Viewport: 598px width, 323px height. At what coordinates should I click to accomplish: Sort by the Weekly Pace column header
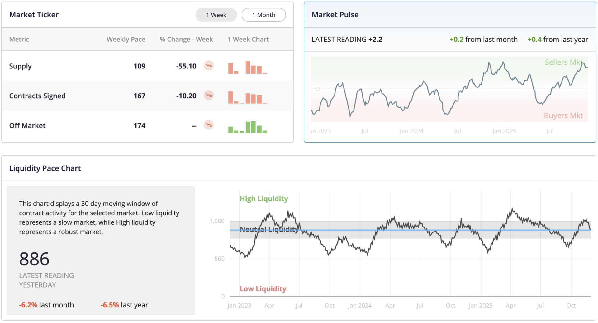(x=126, y=40)
